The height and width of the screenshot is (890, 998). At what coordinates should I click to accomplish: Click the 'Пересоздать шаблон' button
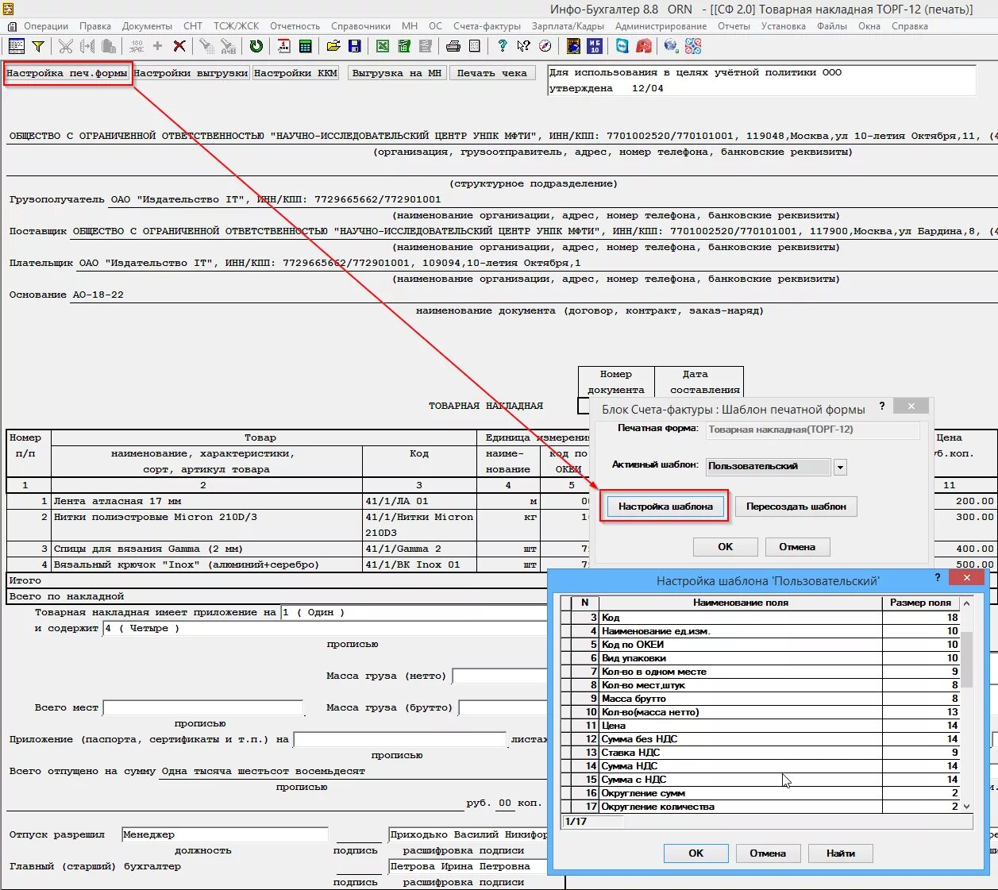click(796, 507)
